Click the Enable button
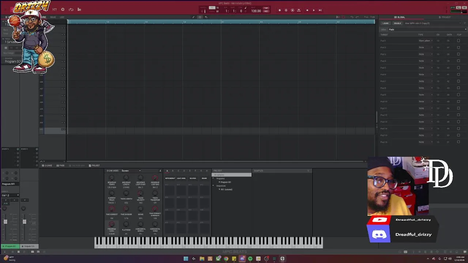The width and height of the screenshot is (468, 263). (397, 23)
